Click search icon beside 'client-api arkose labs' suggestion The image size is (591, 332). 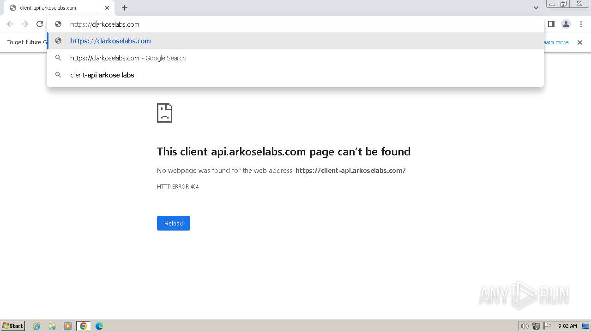point(58,75)
